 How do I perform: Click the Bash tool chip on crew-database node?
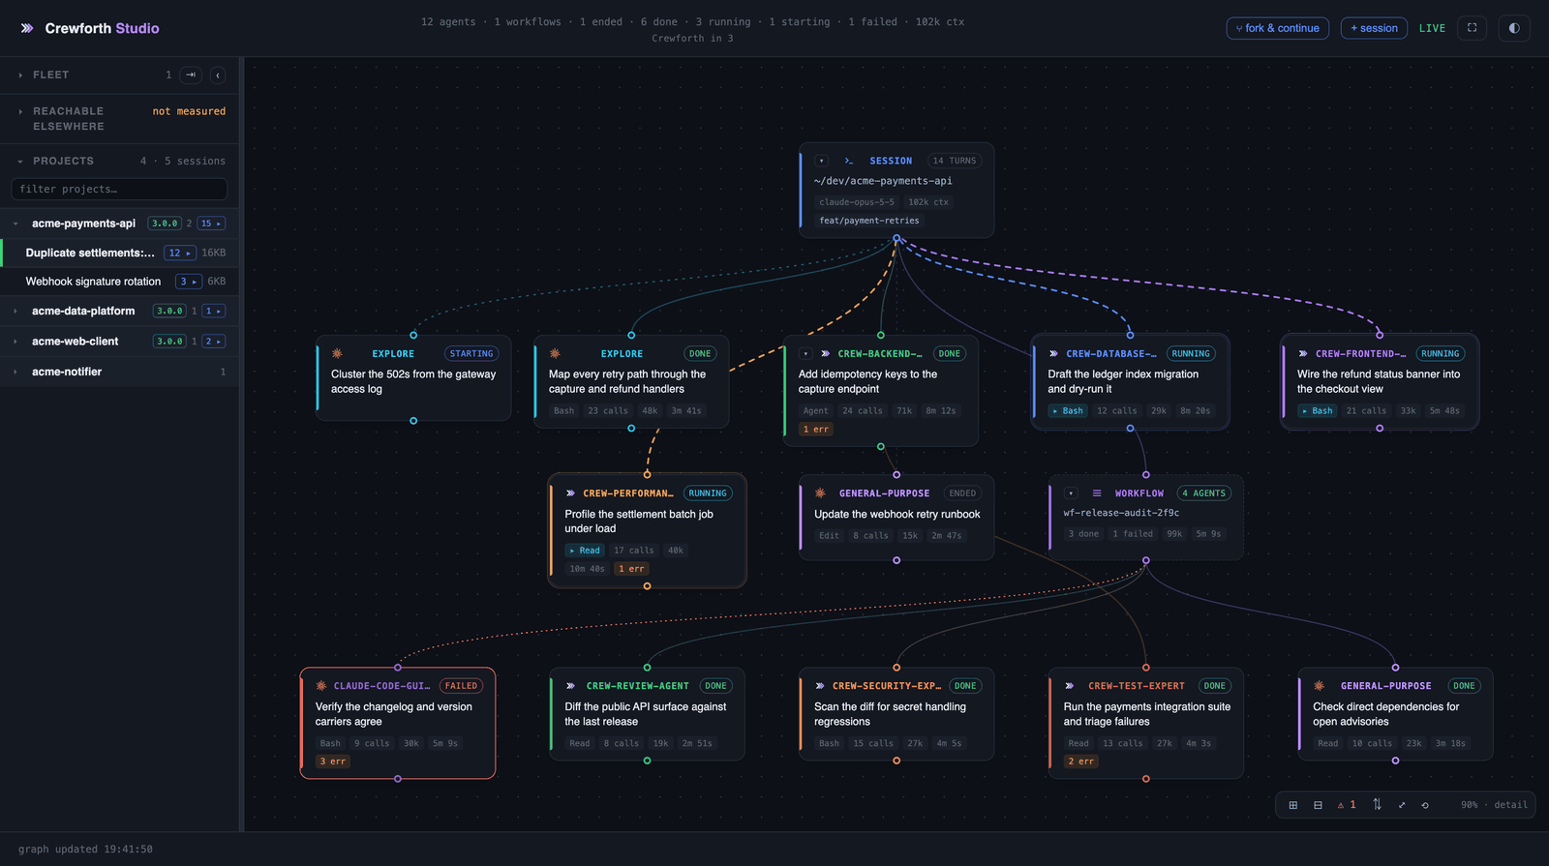tap(1068, 411)
